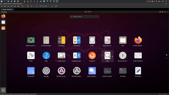
Task: Expand the stretch guest dropdown arrow
Action: coord(58,6)
